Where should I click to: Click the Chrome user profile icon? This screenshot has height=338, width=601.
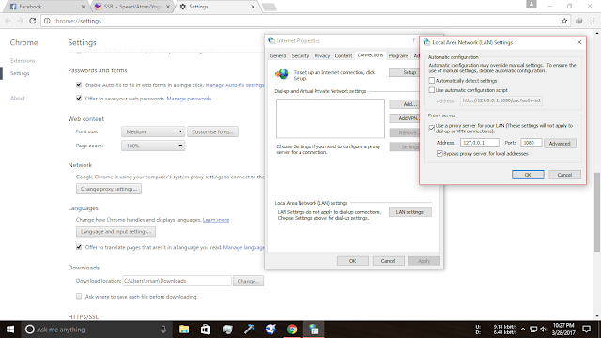click(x=532, y=4)
